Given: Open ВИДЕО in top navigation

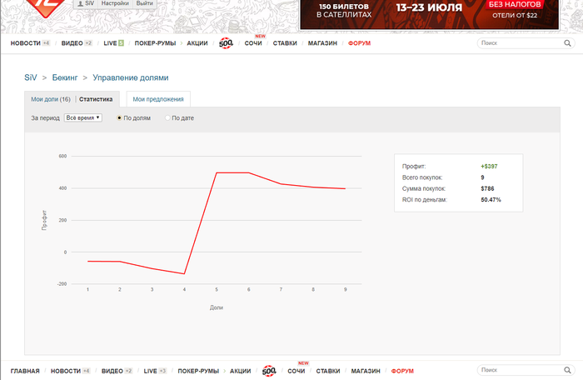Looking at the screenshot, I should tap(72, 43).
